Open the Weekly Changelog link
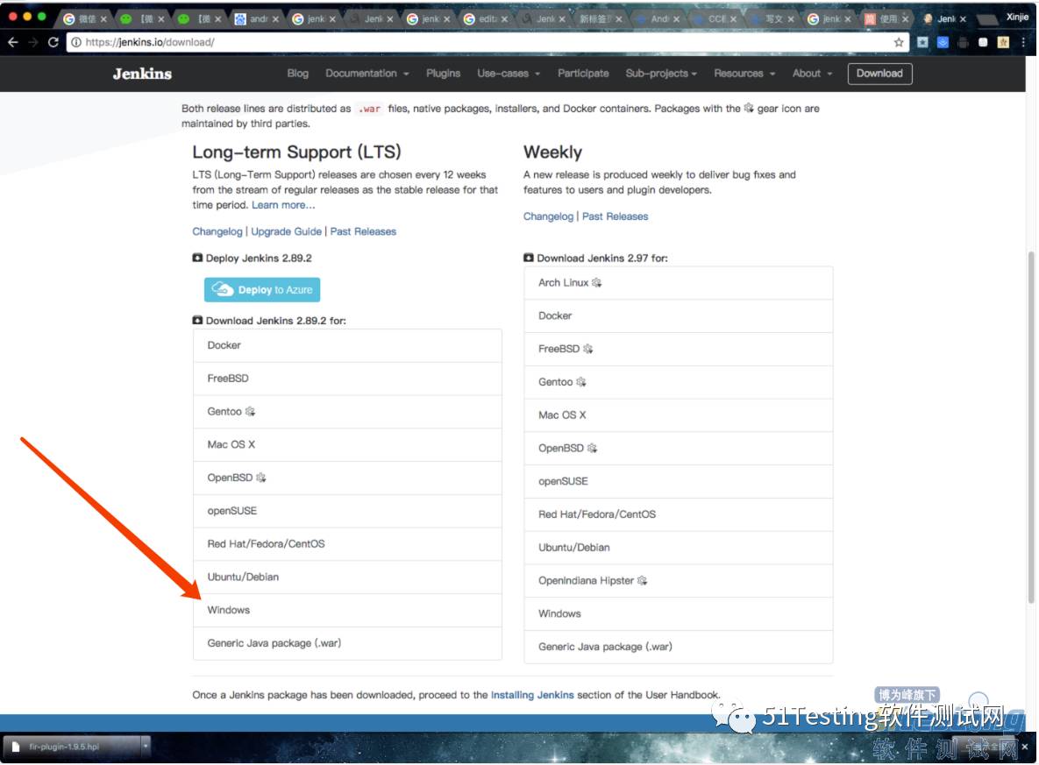Viewport: 1039px width, 765px height. (x=548, y=216)
